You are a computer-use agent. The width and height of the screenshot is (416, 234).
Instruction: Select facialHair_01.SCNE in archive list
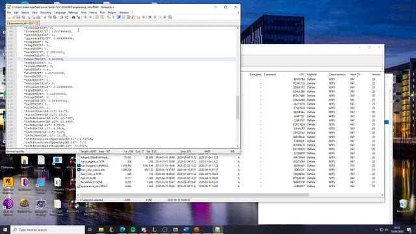pos(92,182)
